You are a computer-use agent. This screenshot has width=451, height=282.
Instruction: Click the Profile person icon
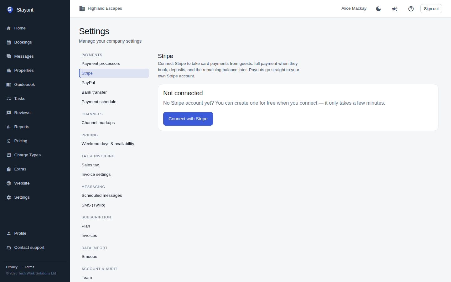point(9,233)
